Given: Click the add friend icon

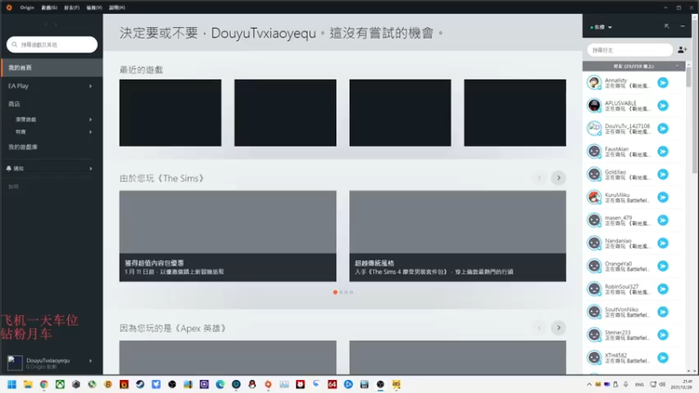Looking at the screenshot, I should point(682,50).
